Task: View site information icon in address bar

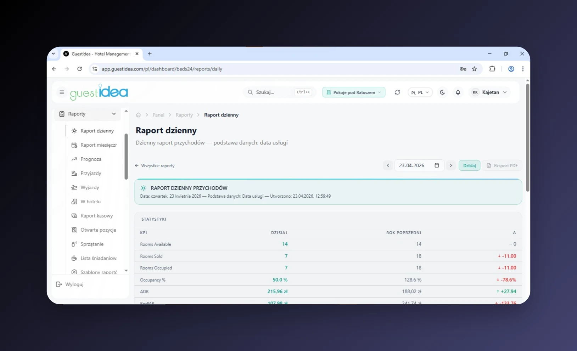Action: tap(95, 69)
